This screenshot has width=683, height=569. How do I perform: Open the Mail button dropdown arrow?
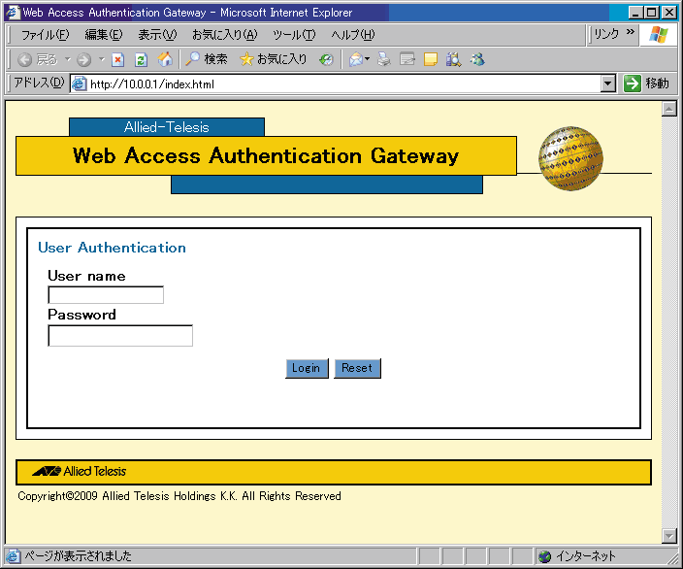click(367, 59)
